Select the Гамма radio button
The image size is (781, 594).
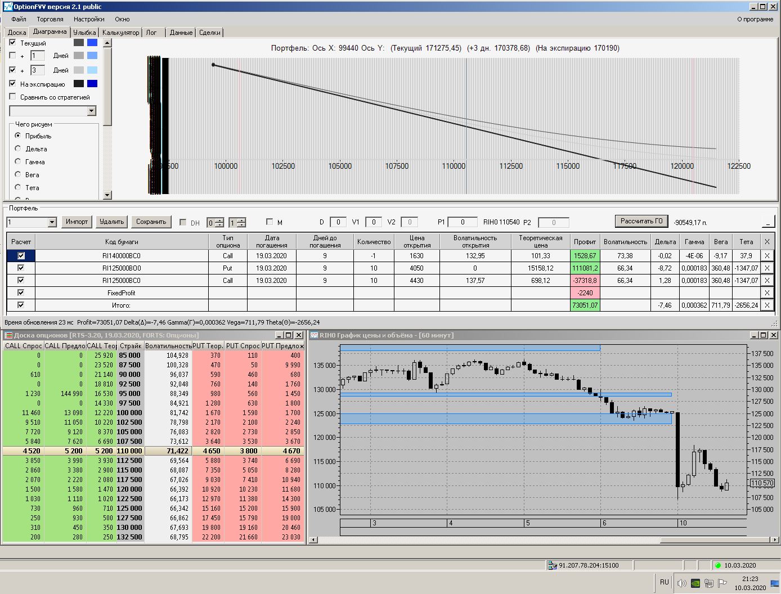pyautogui.click(x=18, y=161)
